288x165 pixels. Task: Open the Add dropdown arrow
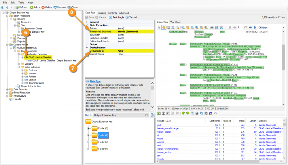click(x=39, y=7)
